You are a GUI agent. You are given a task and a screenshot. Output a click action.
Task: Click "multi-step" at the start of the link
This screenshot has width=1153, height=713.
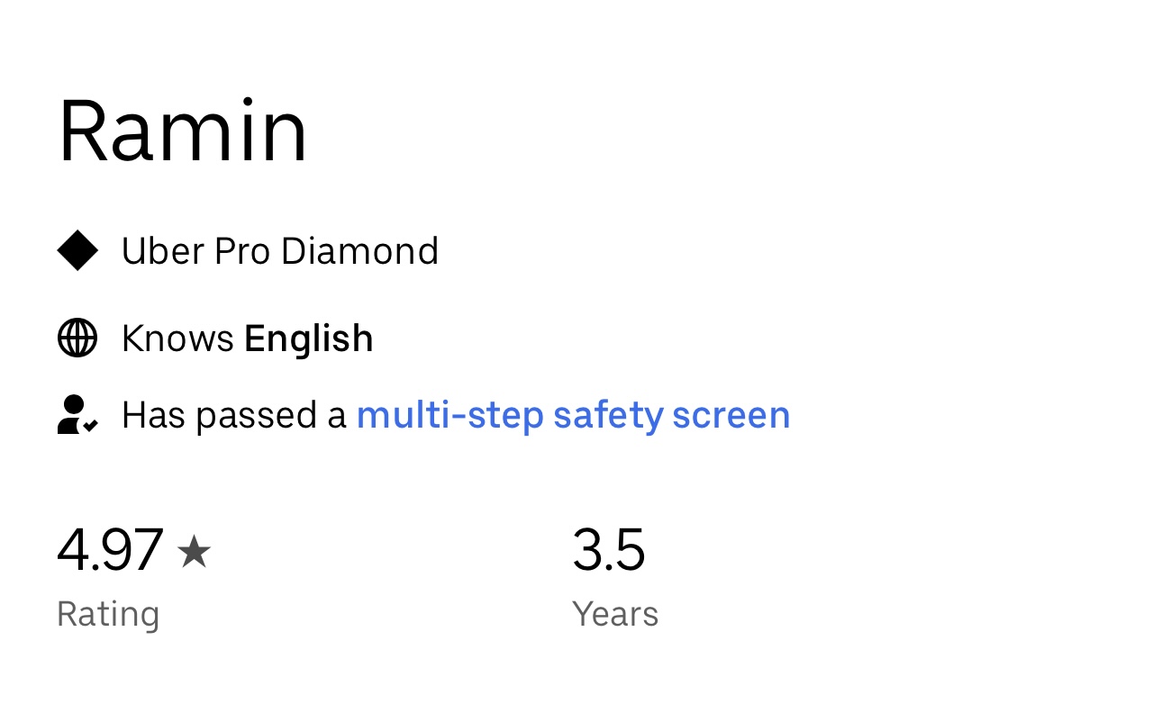[450, 415]
